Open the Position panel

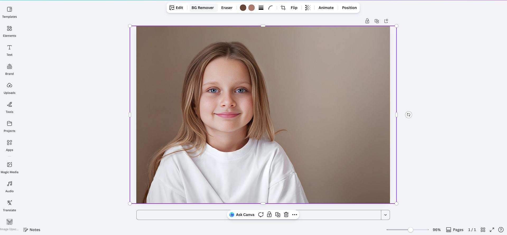click(x=349, y=8)
